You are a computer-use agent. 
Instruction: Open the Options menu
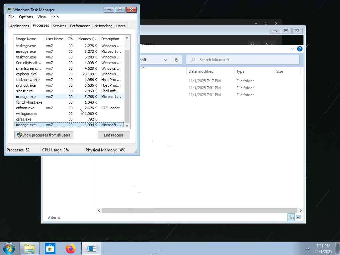pyautogui.click(x=26, y=17)
